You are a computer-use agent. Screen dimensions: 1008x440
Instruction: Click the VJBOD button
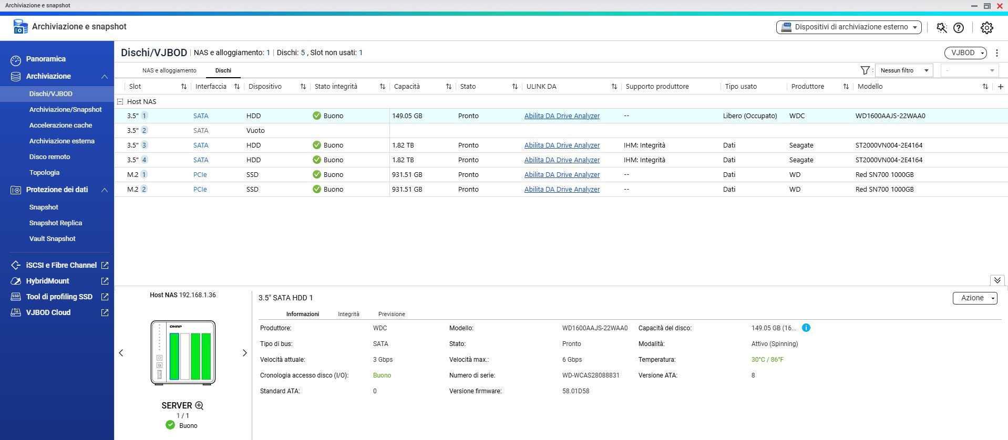965,53
